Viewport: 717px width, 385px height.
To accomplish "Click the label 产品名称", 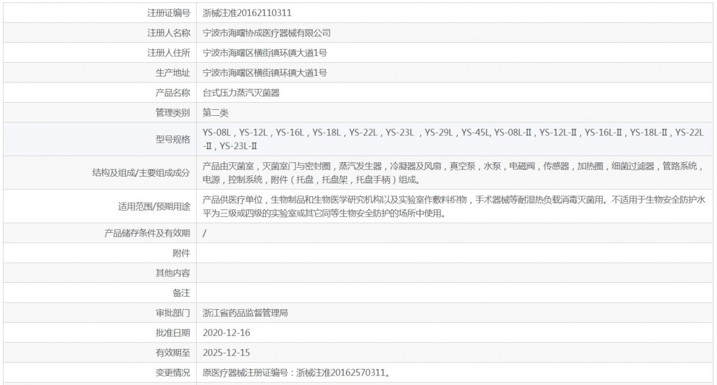I will [x=173, y=93].
